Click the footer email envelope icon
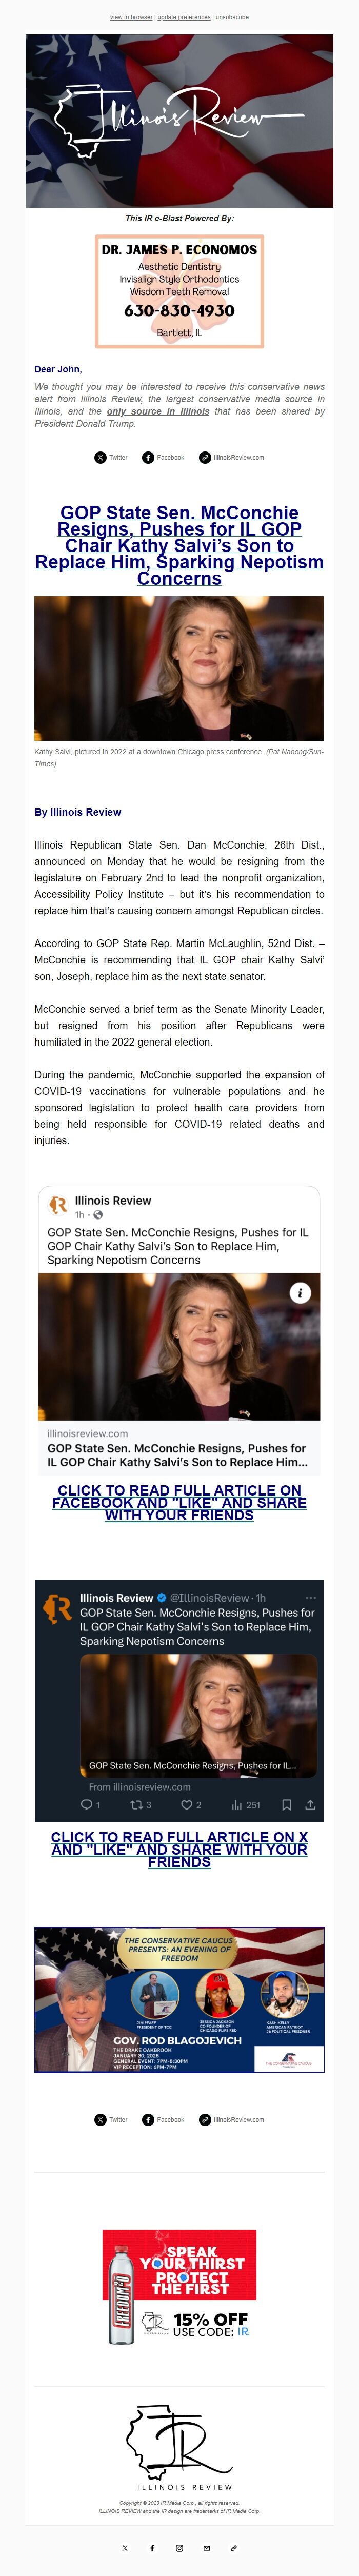Image resolution: width=359 pixels, height=2576 pixels. pos(206,2547)
